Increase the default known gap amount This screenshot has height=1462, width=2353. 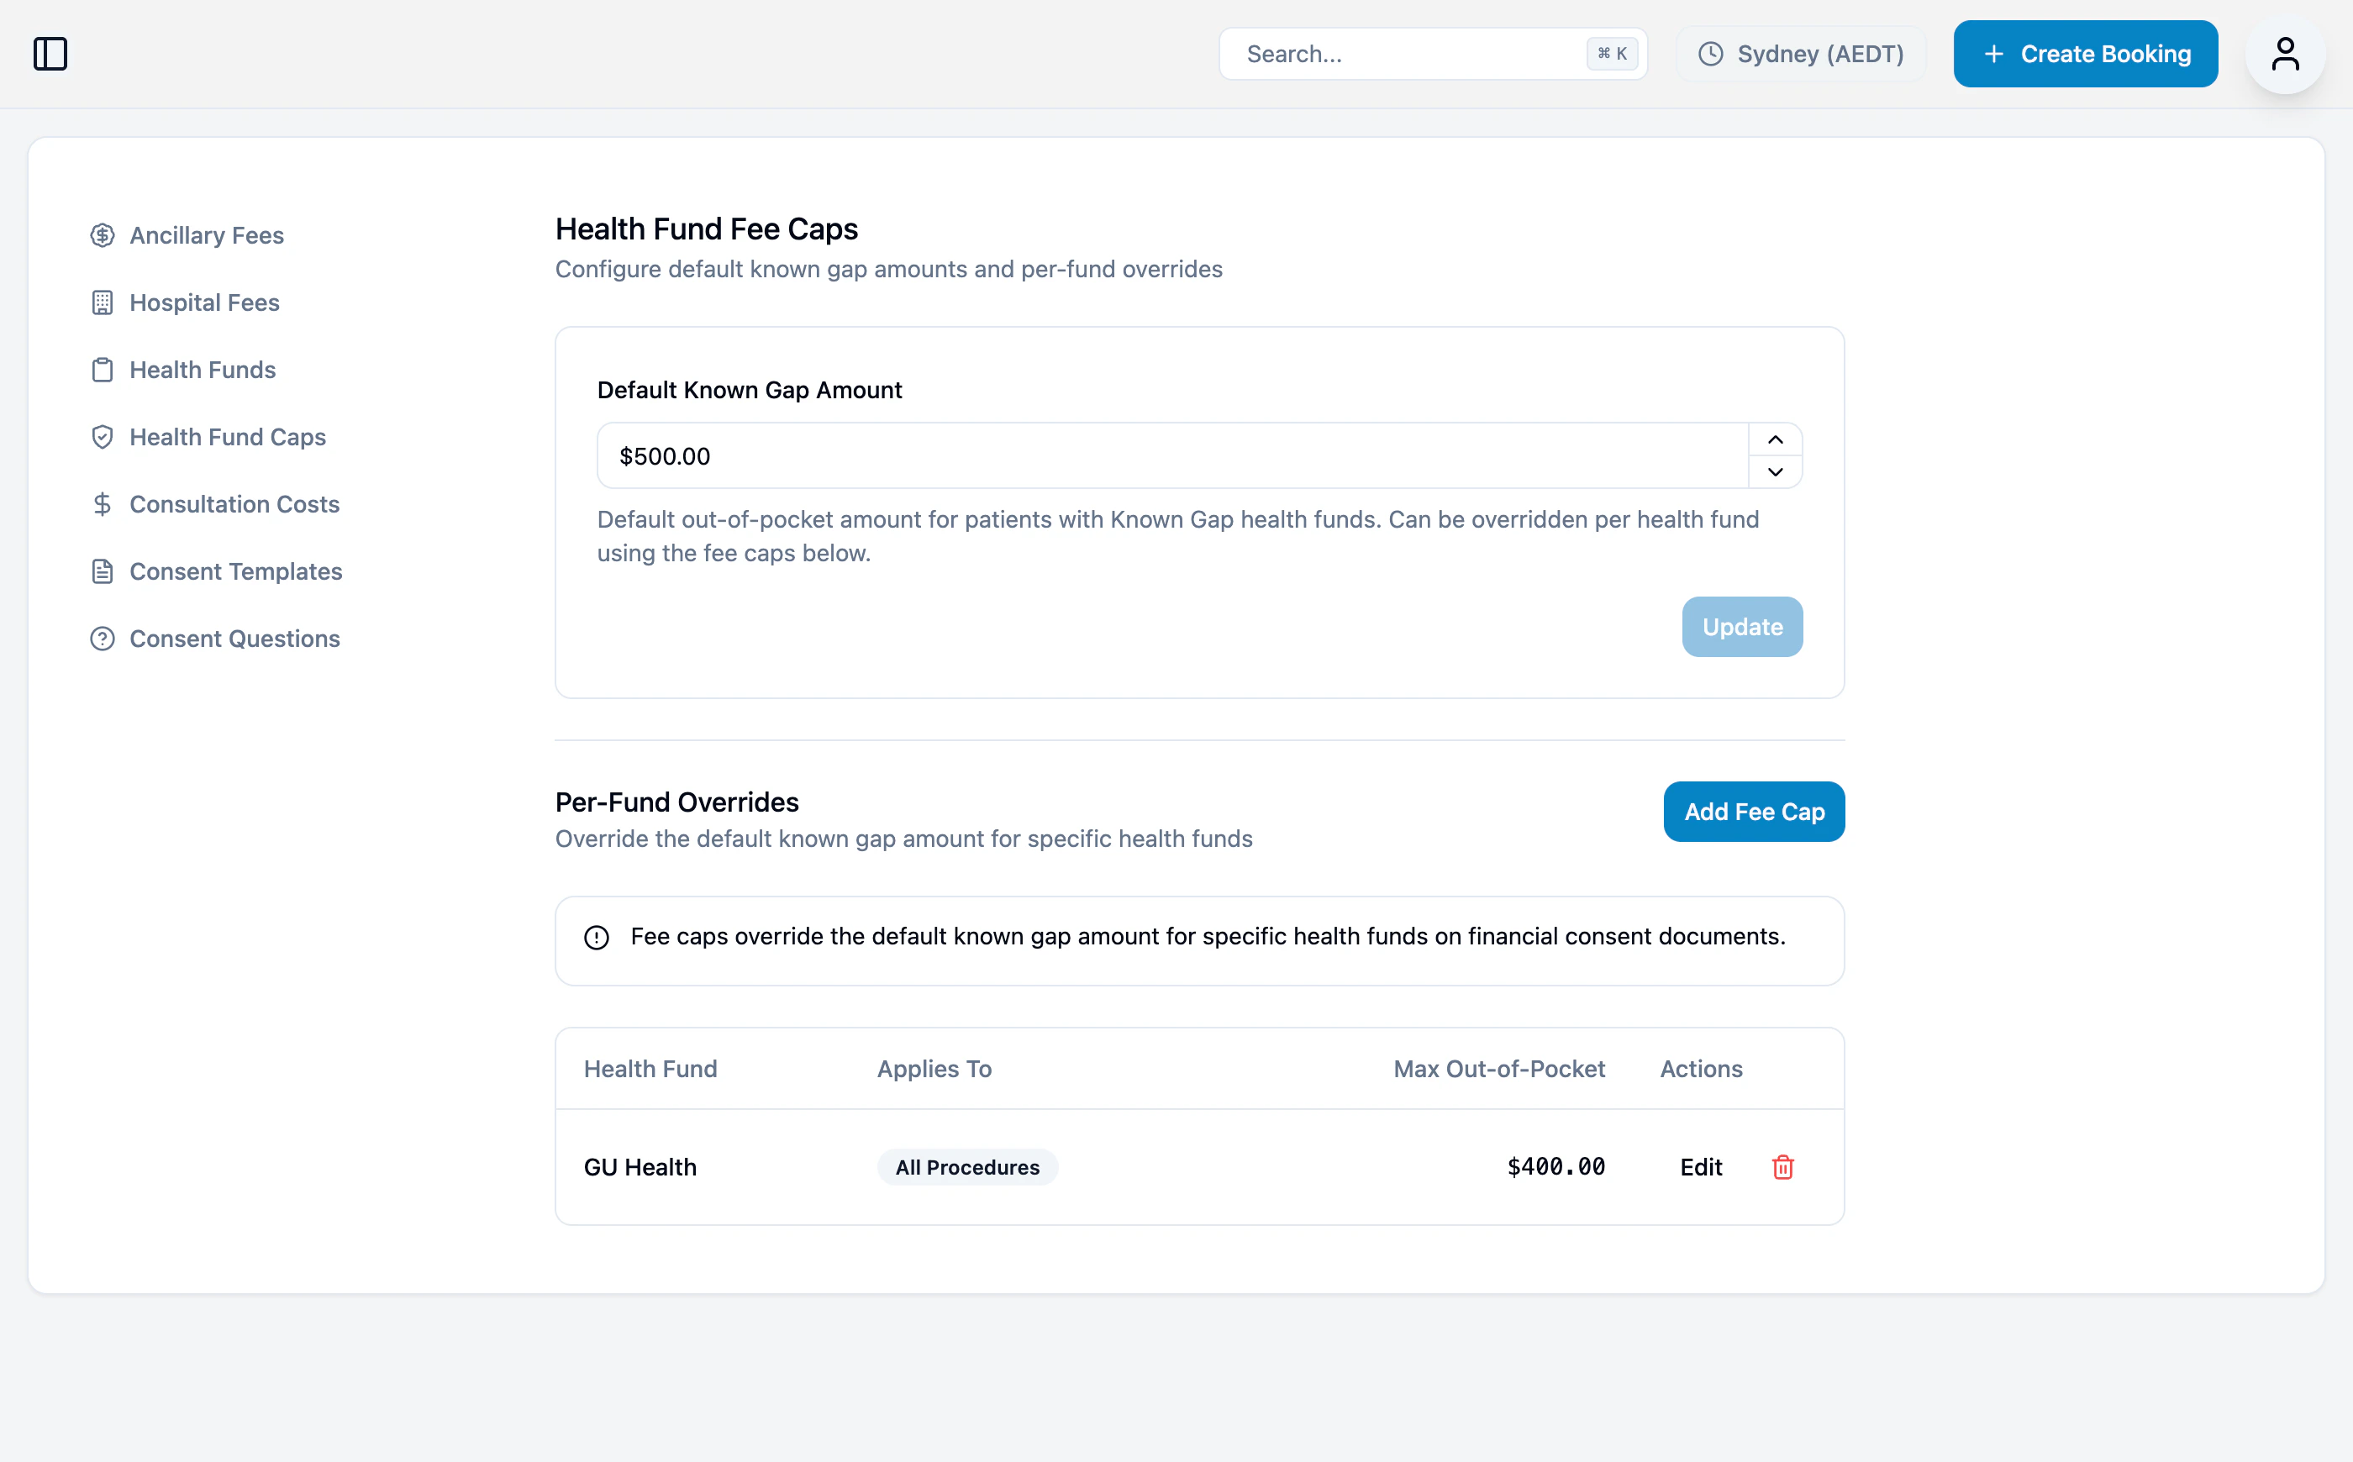[1775, 440]
